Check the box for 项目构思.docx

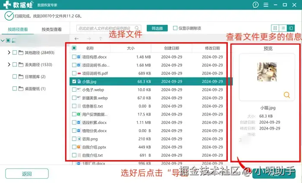coord(74,57)
